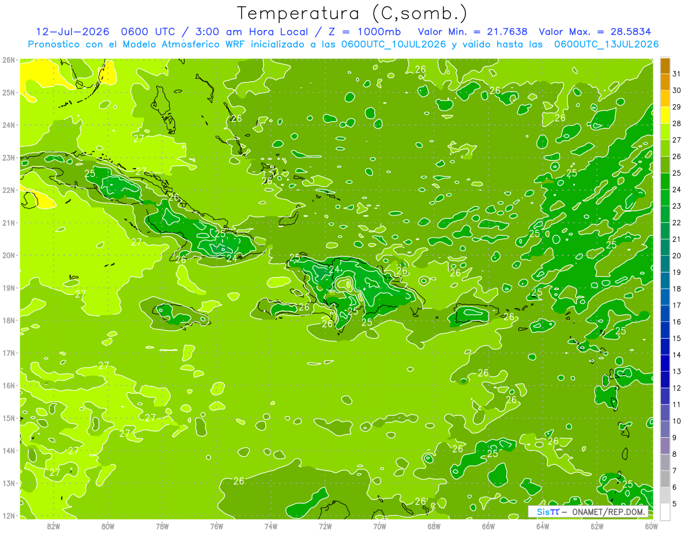Click the color scale label "20"
This screenshot has width=692, height=534.
677,256
